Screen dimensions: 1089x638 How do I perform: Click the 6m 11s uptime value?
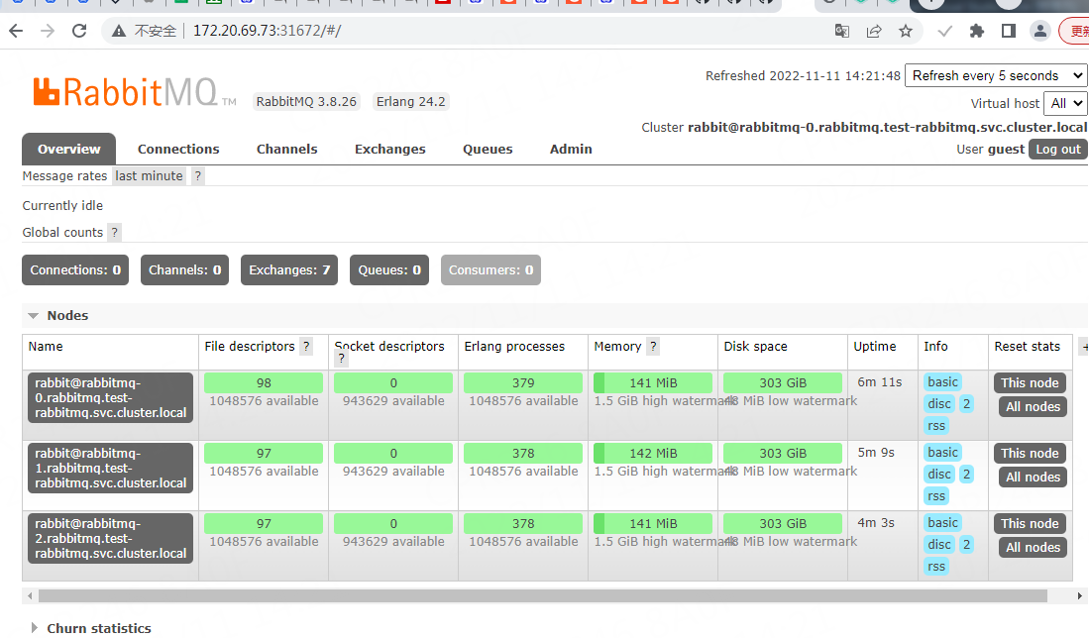coord(879,381)
